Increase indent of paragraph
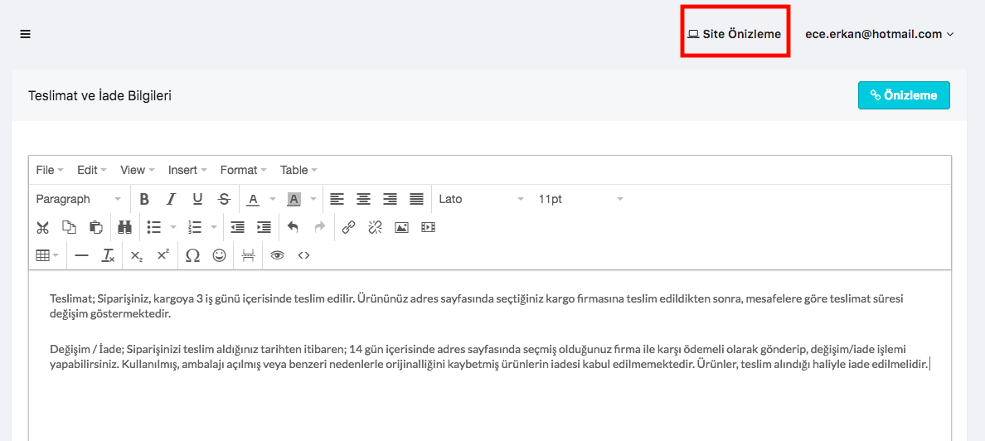Image resolution: width=985 pixels, height=441 pixels. 264,227
